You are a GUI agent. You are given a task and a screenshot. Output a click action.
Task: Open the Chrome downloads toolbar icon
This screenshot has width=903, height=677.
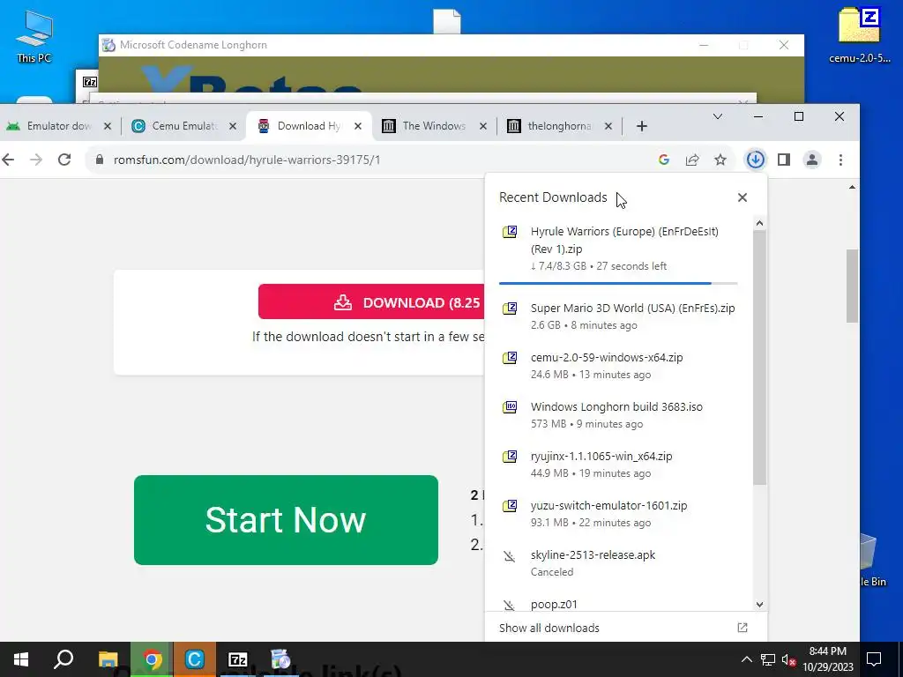pyautogui.click(x=755, y=160)
